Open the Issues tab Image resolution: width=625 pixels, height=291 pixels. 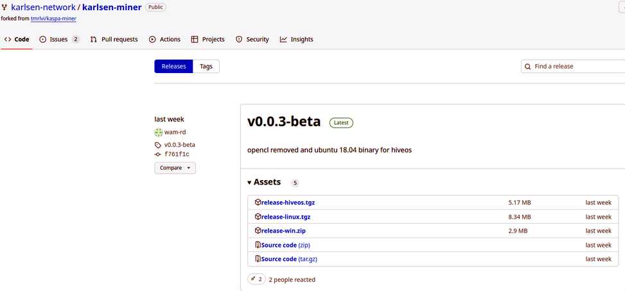58,39
